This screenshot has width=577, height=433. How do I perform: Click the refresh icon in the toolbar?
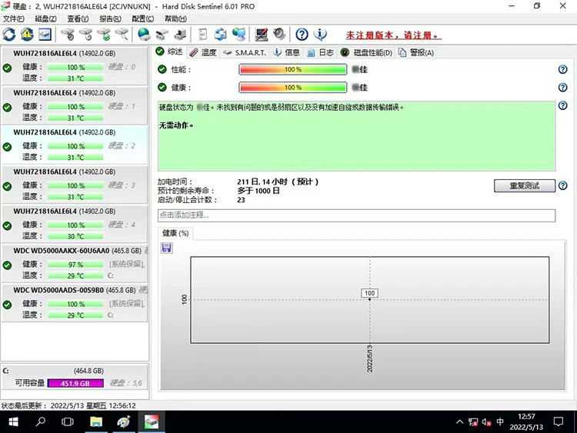[9, 35]
